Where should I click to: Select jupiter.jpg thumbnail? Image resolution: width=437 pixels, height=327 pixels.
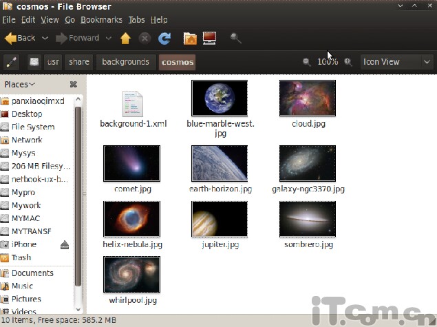coord(220,219)
